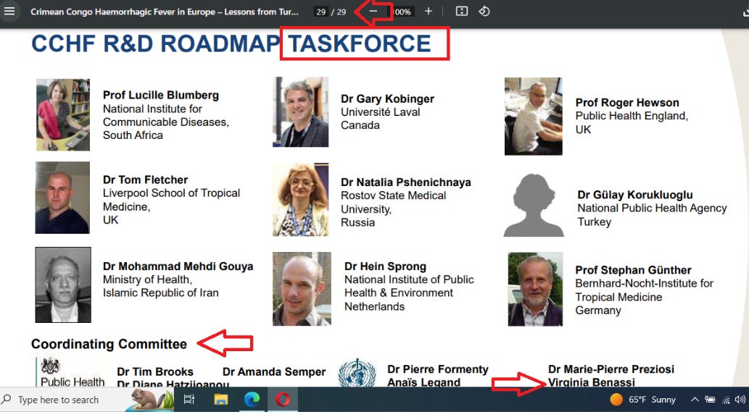Open Task View on the taskbar
Screen dimensions: 749x417
pos(189,400)
